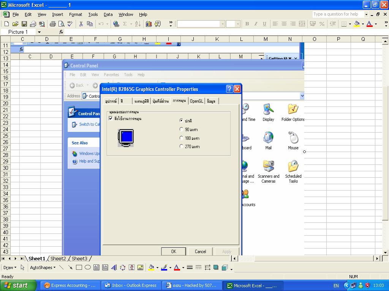Click the New workbook icon

click(x=7, y=24)
